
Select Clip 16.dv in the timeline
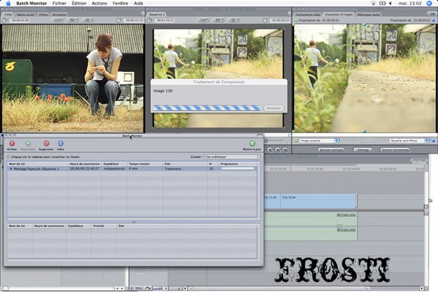click(319, 201)
